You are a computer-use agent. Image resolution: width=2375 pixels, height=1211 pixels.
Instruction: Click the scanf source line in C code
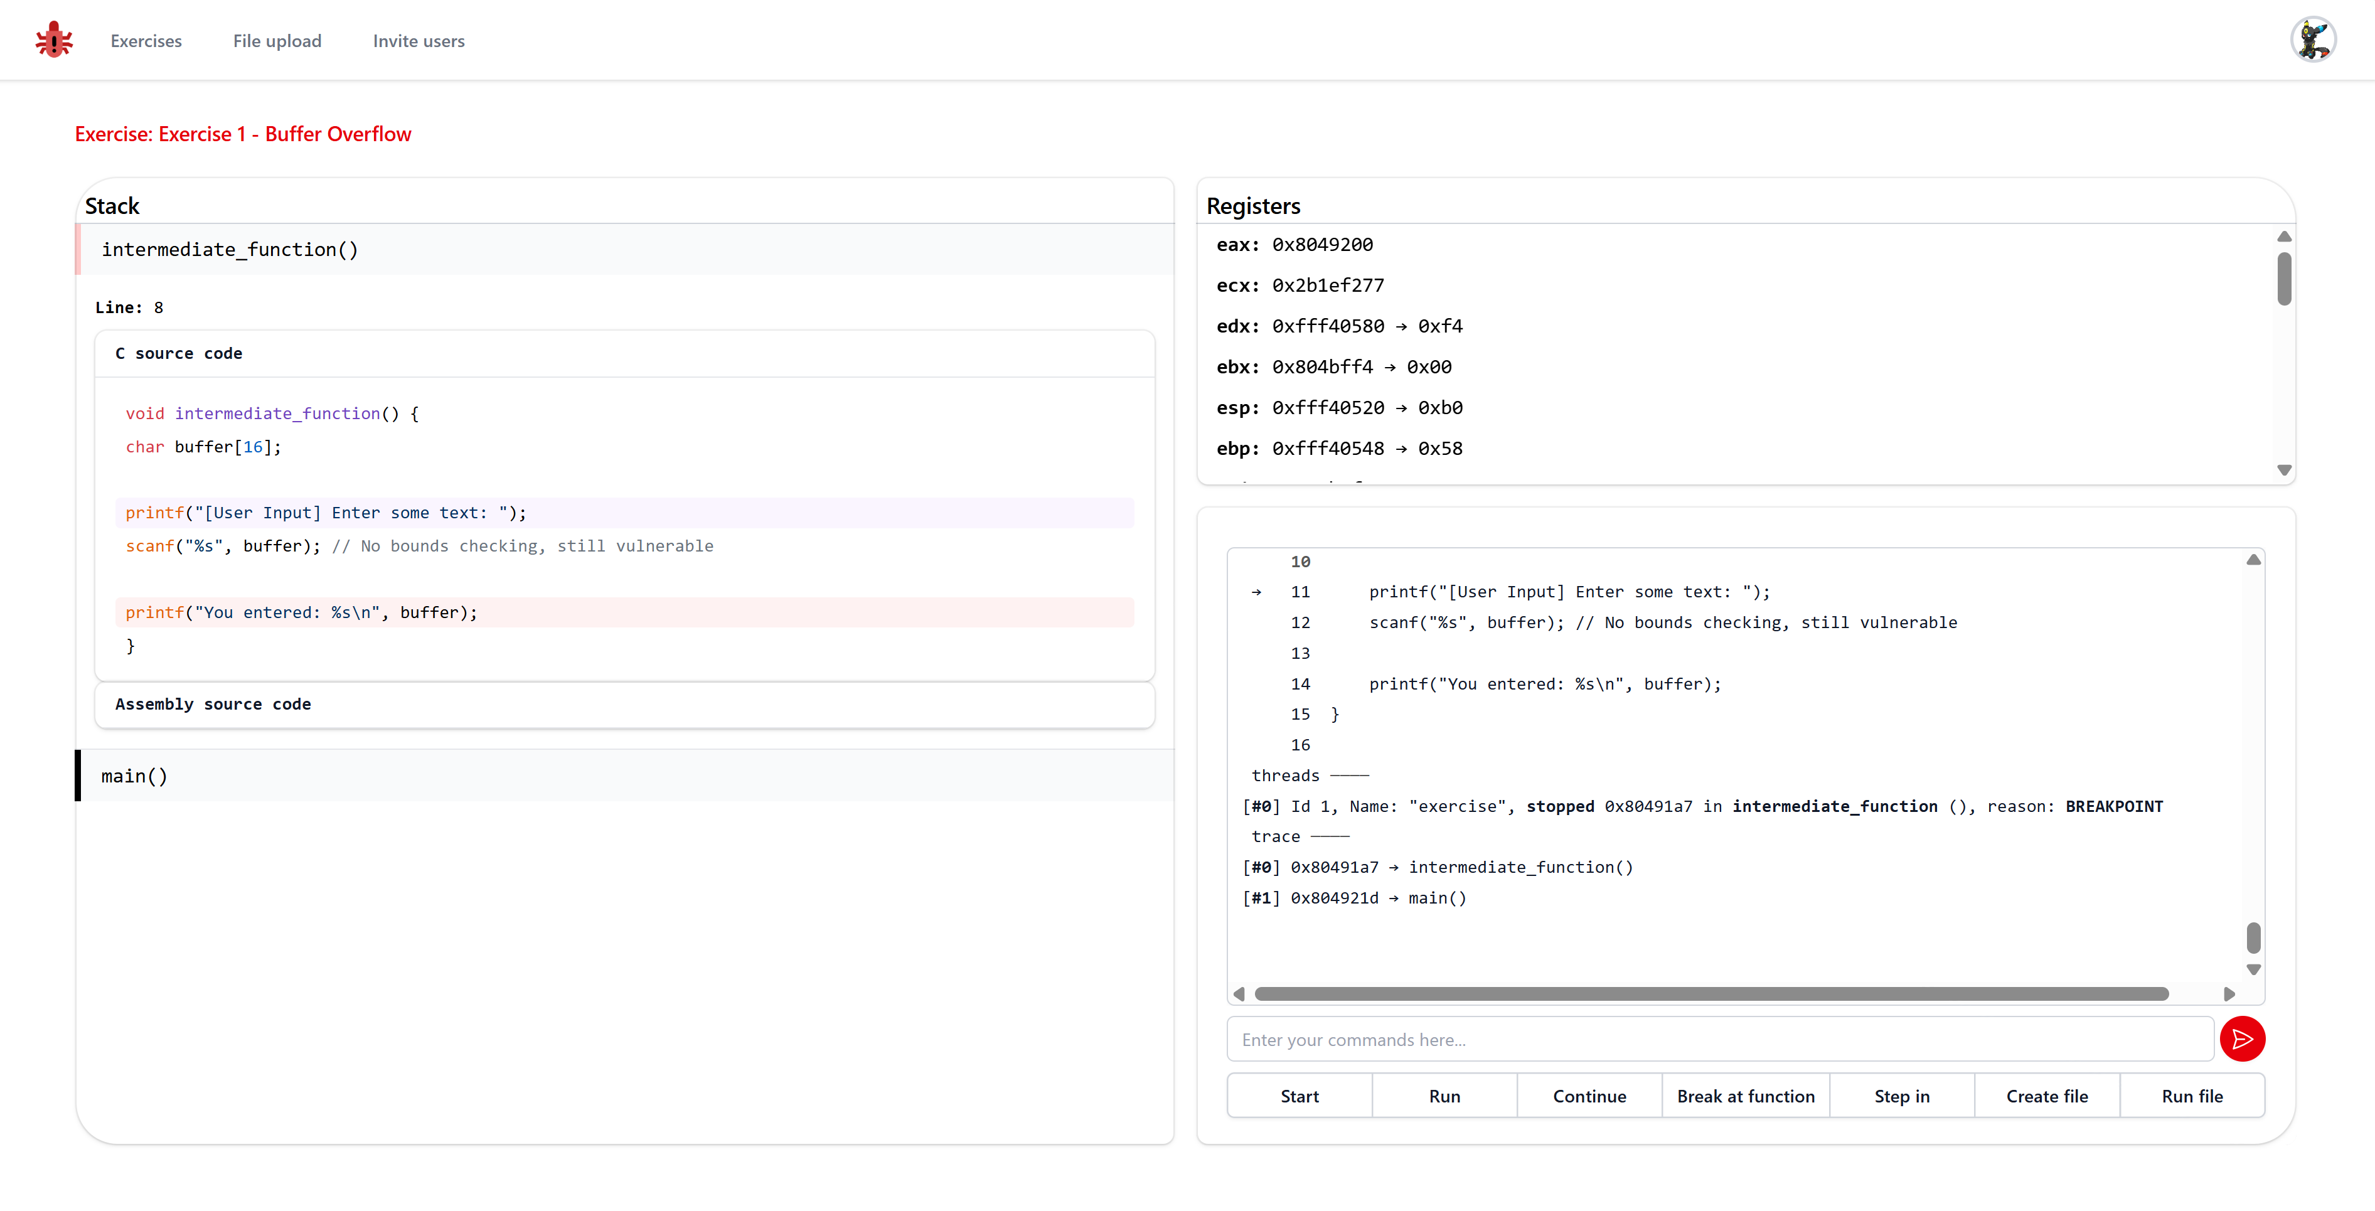(624, 546)
